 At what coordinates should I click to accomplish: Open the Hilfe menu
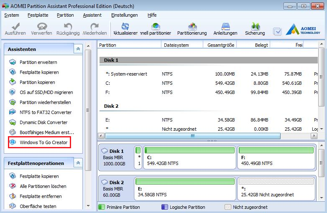152,15
